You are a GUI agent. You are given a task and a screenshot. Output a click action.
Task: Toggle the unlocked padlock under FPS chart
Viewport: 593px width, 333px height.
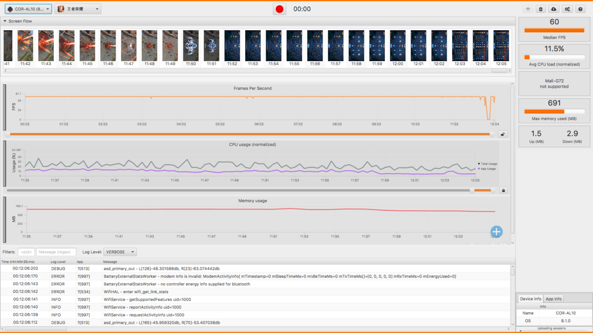coord(503,134)
